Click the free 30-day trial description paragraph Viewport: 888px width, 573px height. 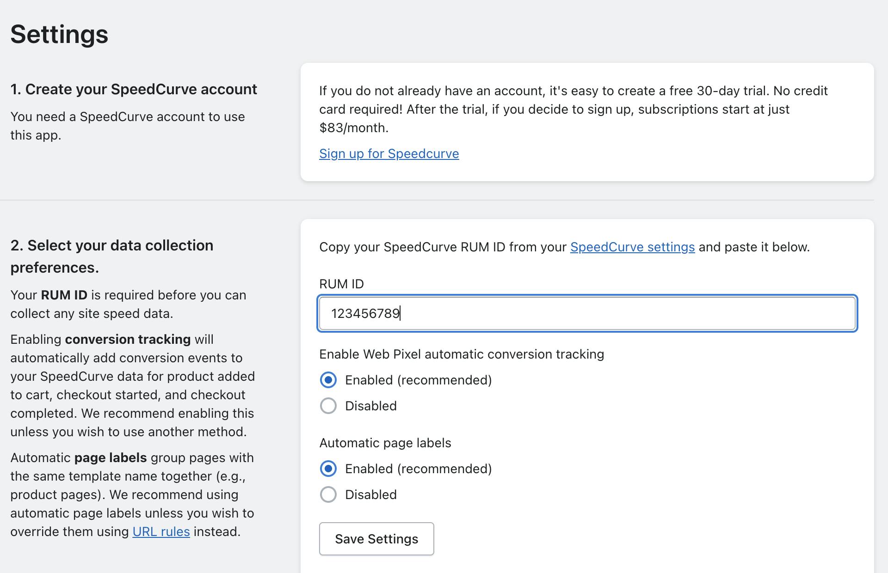click(573, 110)
